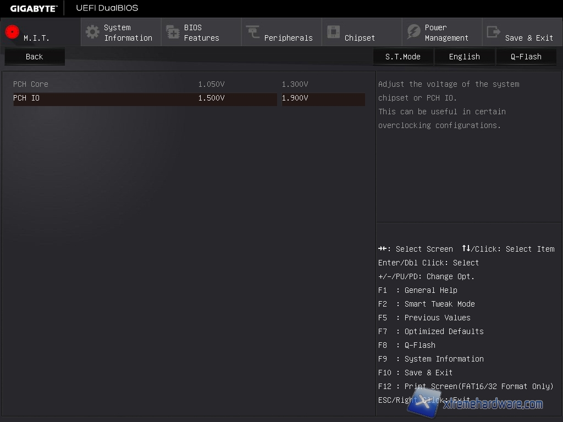Click the GIGABYTE logo in header
The height and width of the screenshot is (422, 563).
point(34,8)
